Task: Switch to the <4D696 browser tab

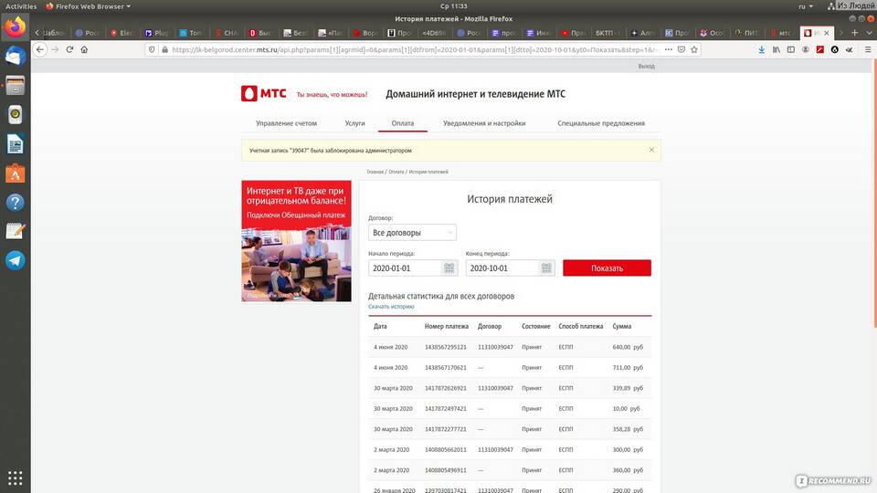Action: point(433,33)
